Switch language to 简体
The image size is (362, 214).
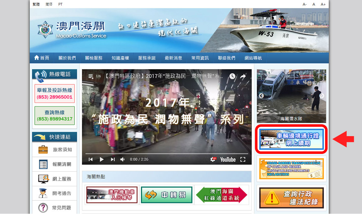coord(49,4)
